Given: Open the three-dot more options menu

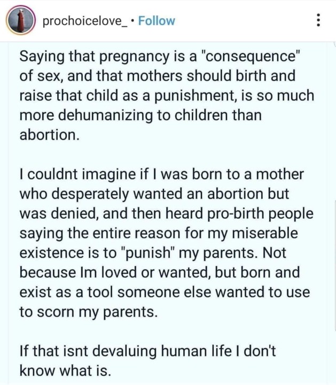Looking at the screenshot, I should tap(319, 21).
